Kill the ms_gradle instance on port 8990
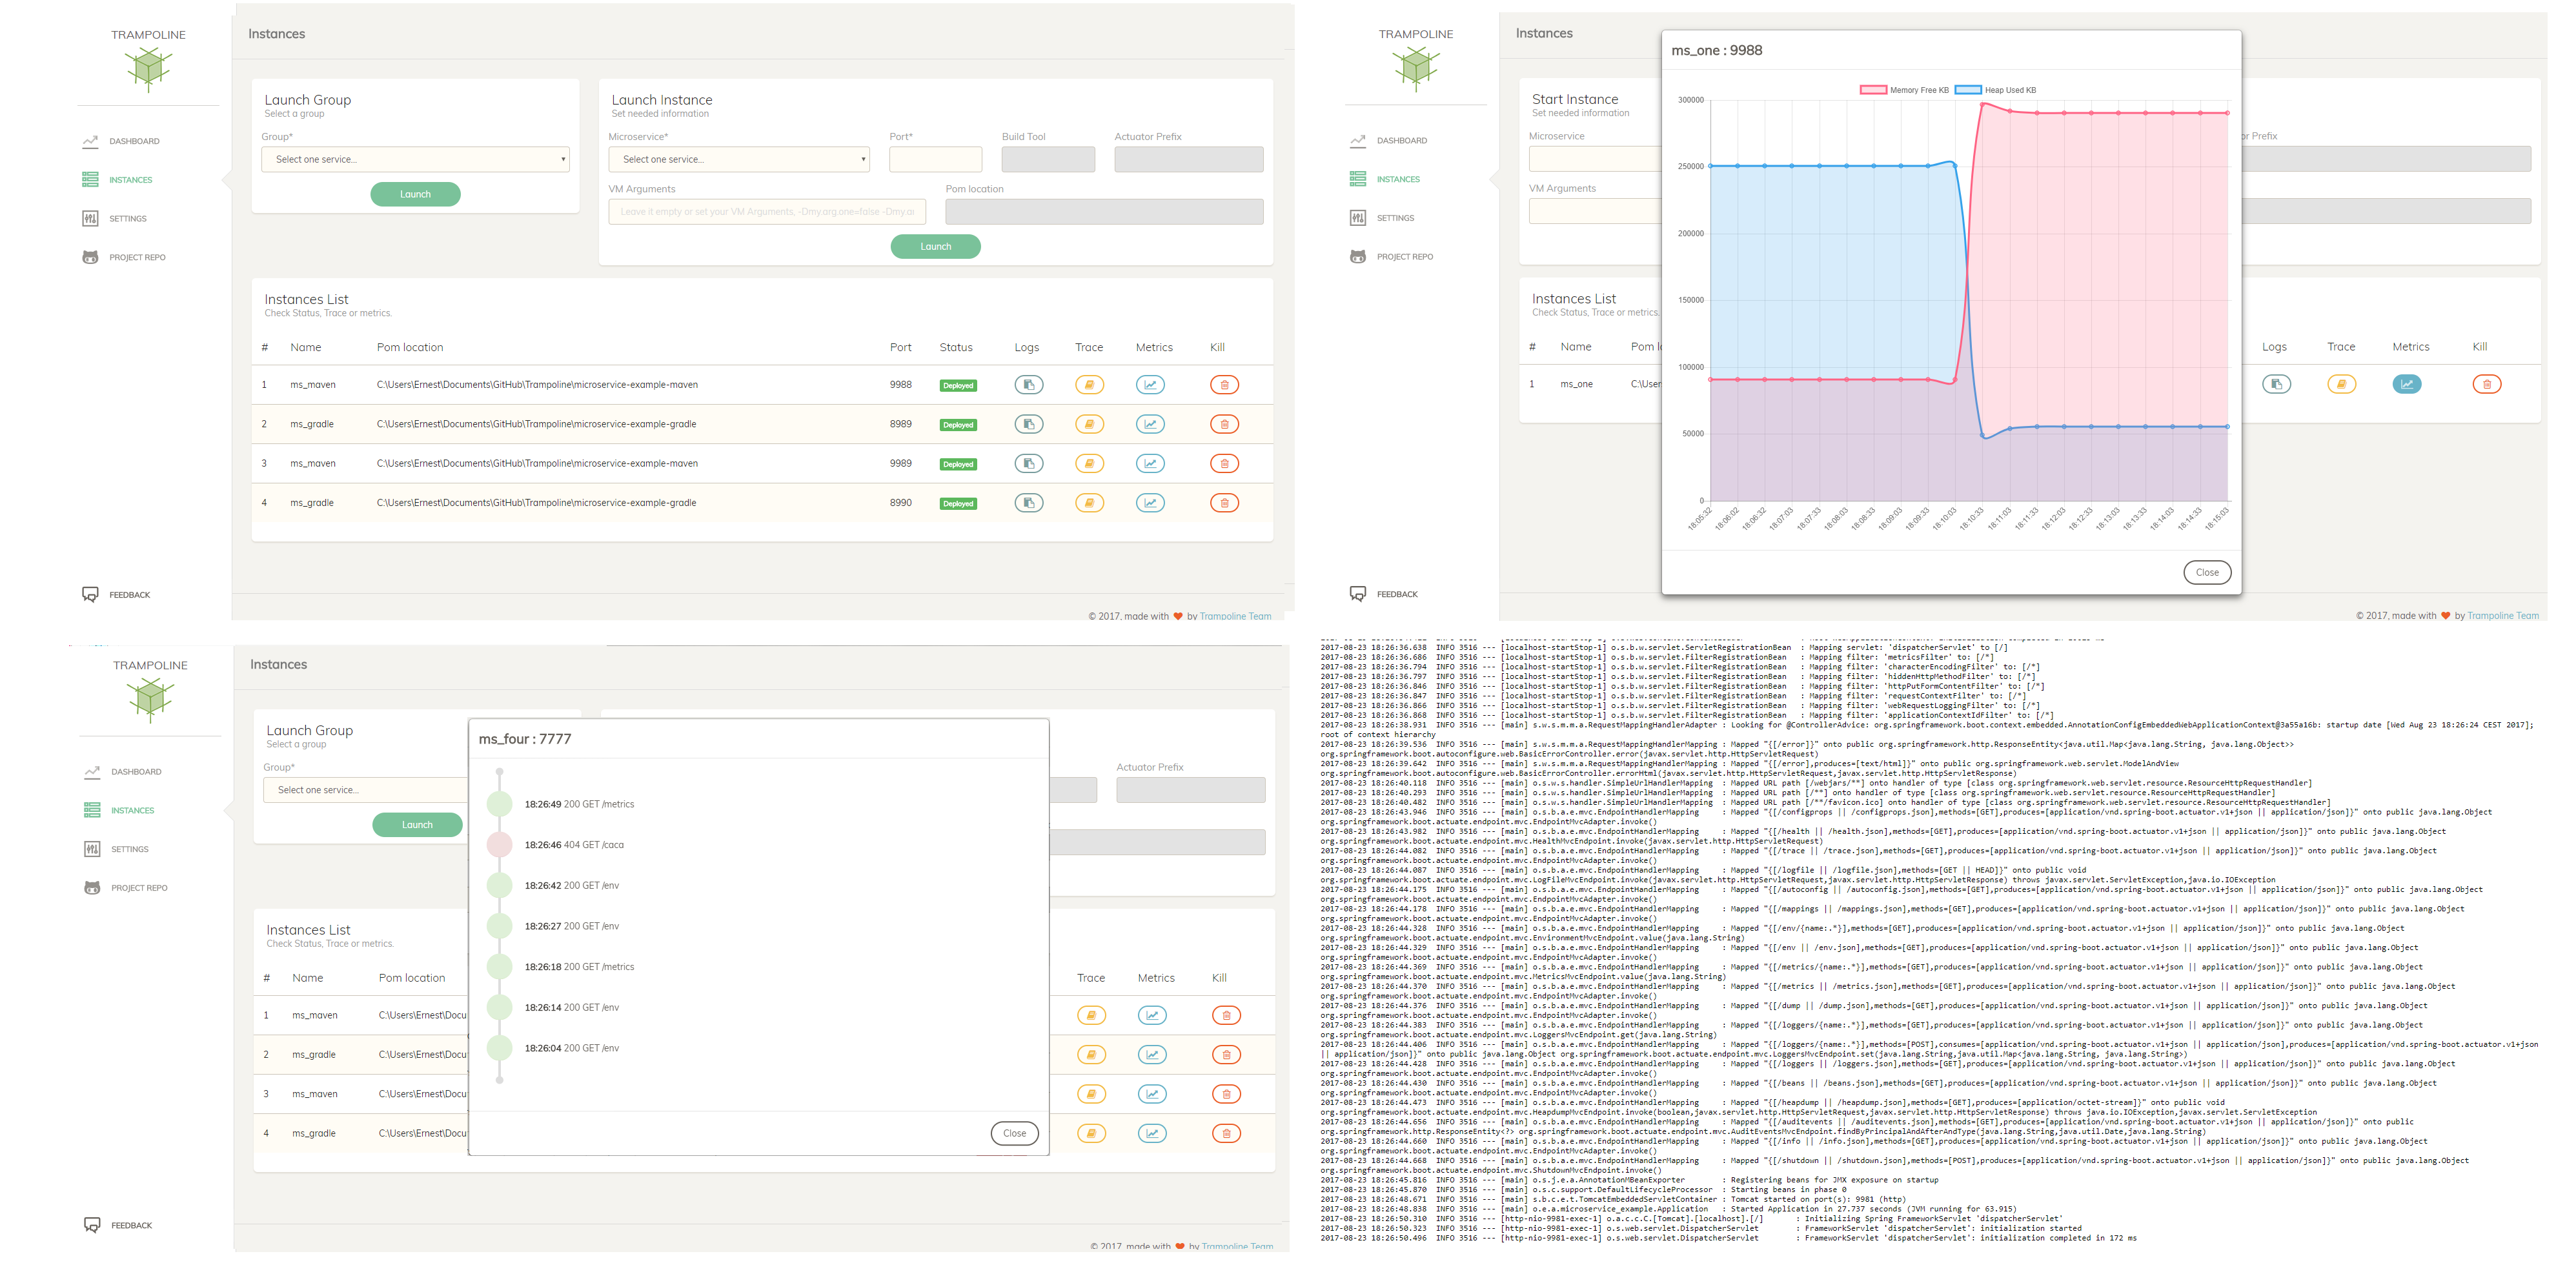The image size is (2576, 1265). [1224, 503]
